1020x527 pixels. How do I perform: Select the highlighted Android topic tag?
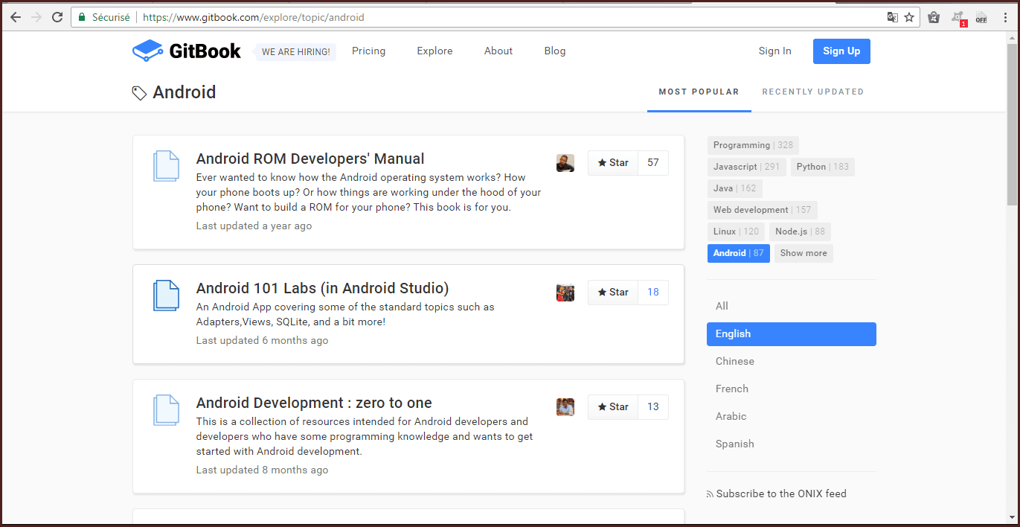738,253
